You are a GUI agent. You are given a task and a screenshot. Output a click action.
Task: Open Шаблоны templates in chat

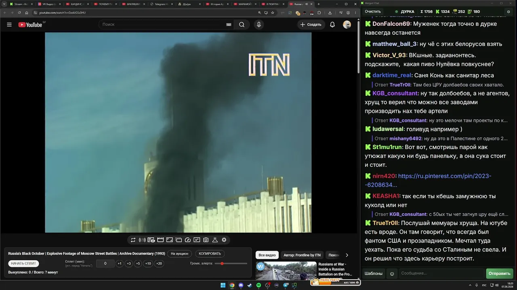pos(374,273)
